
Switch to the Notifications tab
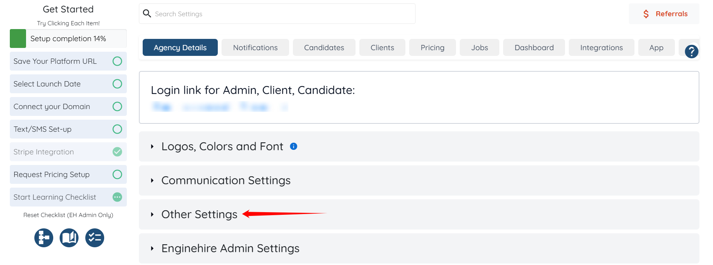click(255, 48)
